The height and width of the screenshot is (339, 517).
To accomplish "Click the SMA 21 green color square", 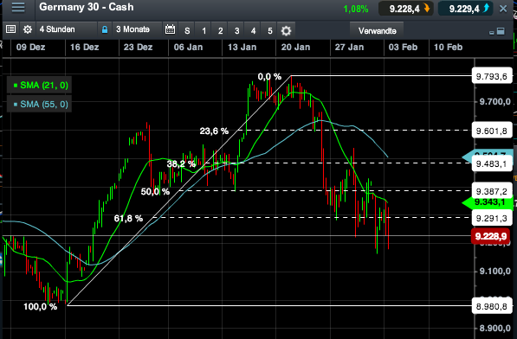I will click(x=16, y=86).
